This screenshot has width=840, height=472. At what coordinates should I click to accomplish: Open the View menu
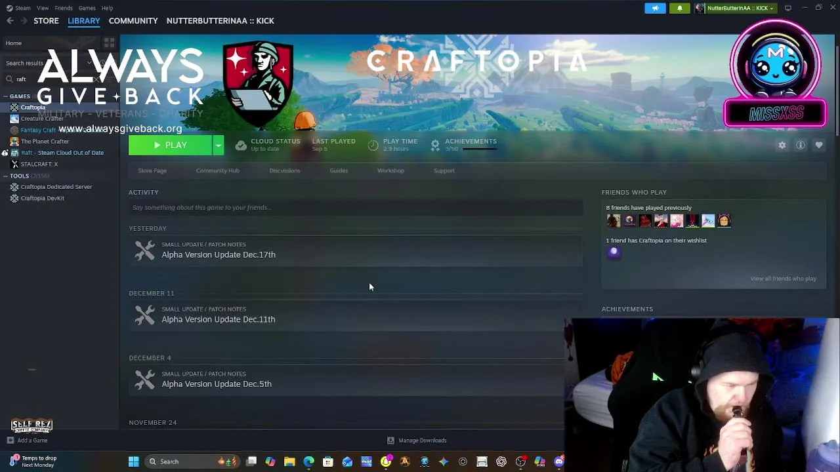click(43, 8)
